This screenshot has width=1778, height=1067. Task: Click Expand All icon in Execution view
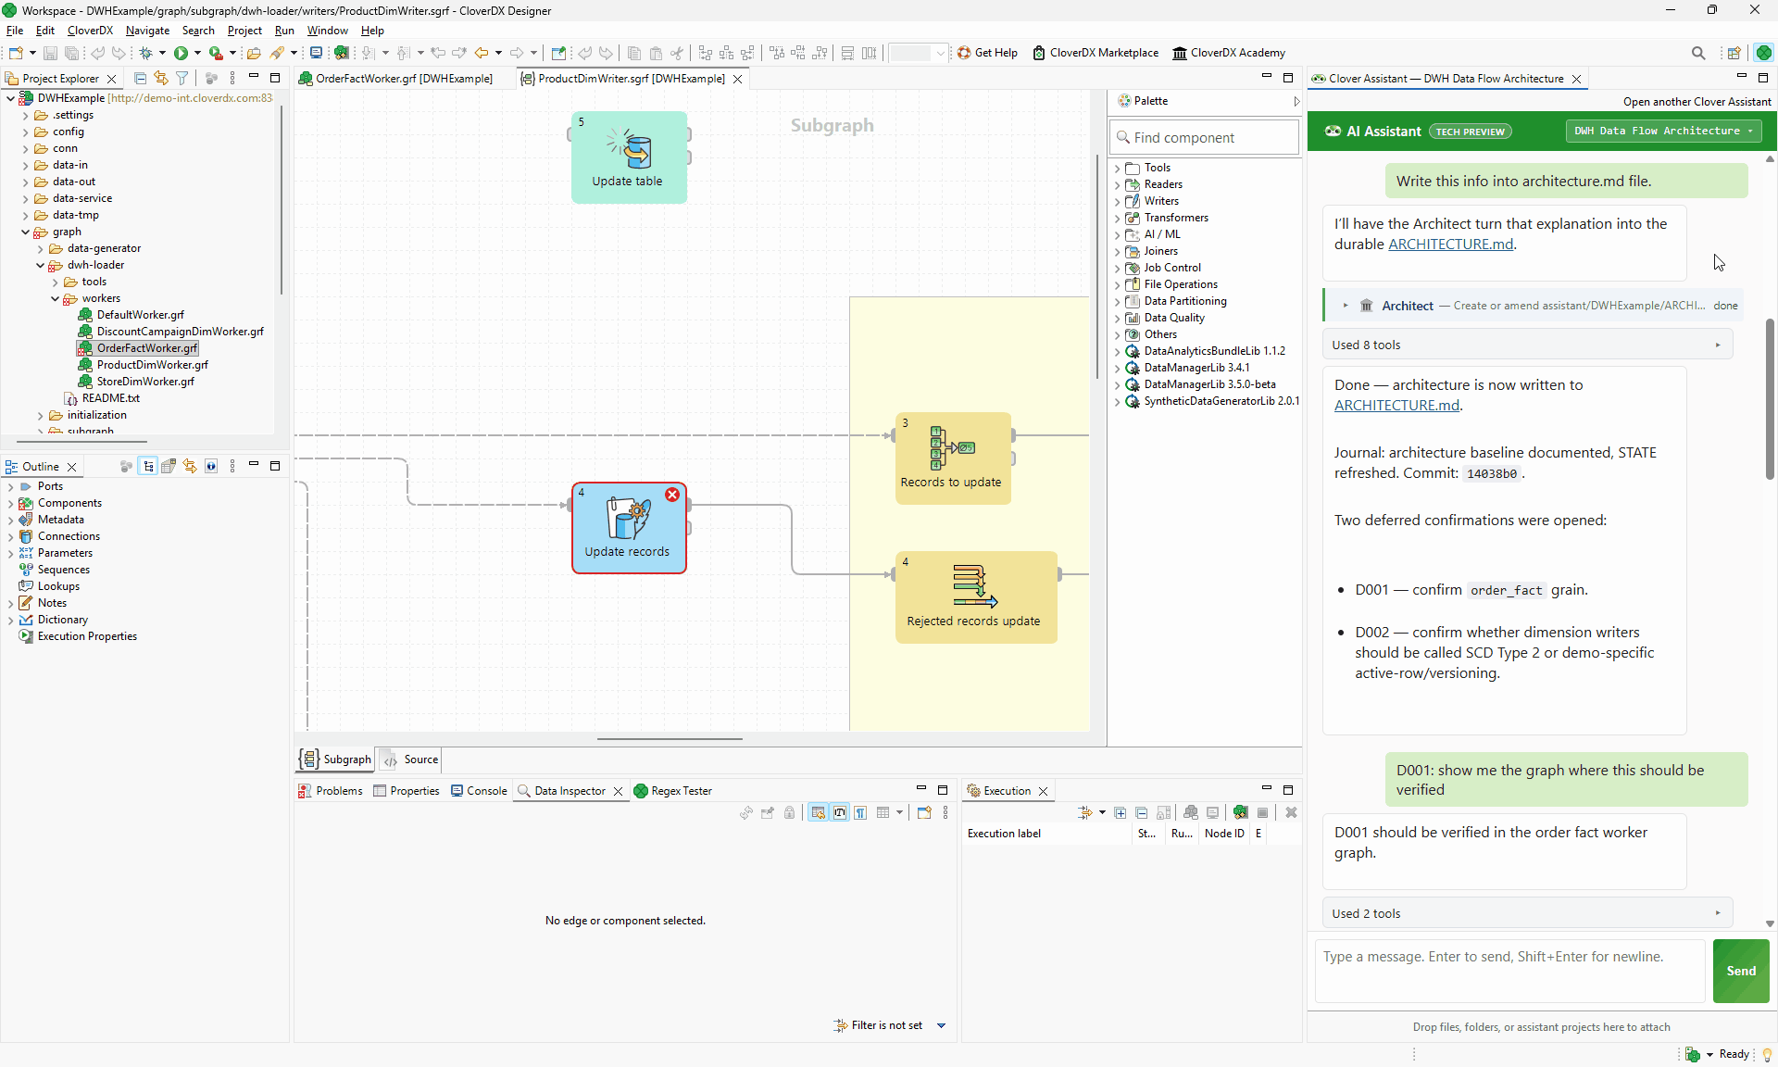click(1121, 813)
